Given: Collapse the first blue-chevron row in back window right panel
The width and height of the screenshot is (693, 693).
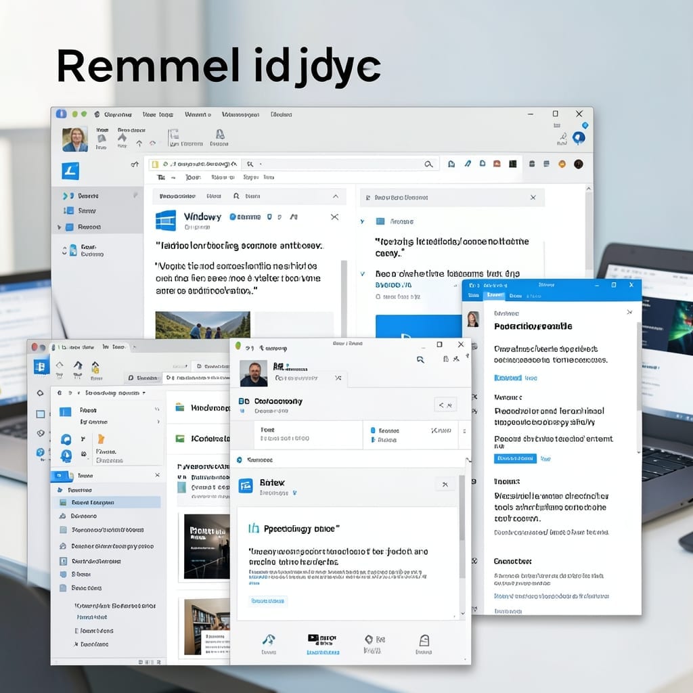Looking at the screenshot, I should click(x=363, y=221).
